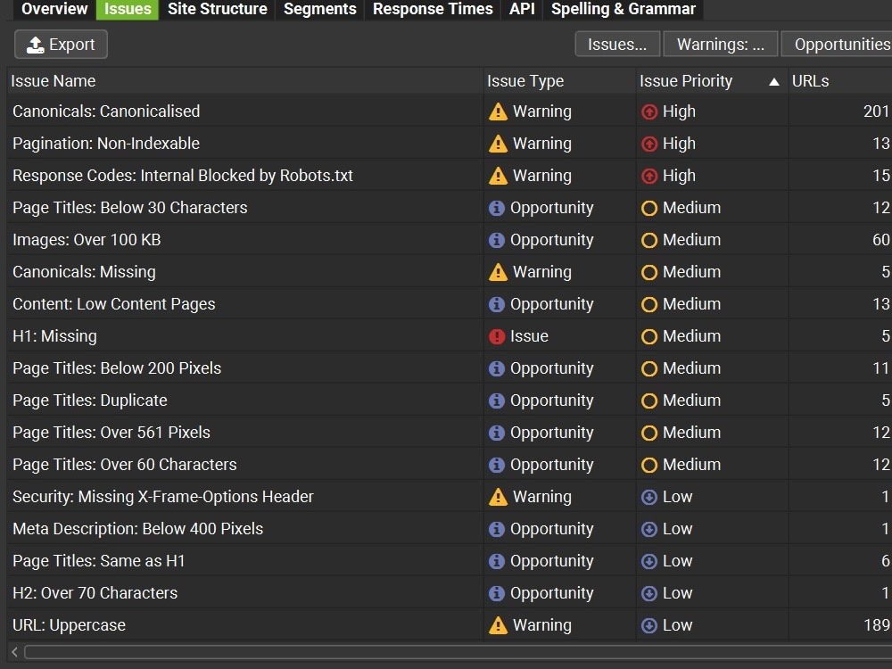Select H2: Over 70 Characters issue name
Viewport: 892px width, 669px height.
[95, 593]
